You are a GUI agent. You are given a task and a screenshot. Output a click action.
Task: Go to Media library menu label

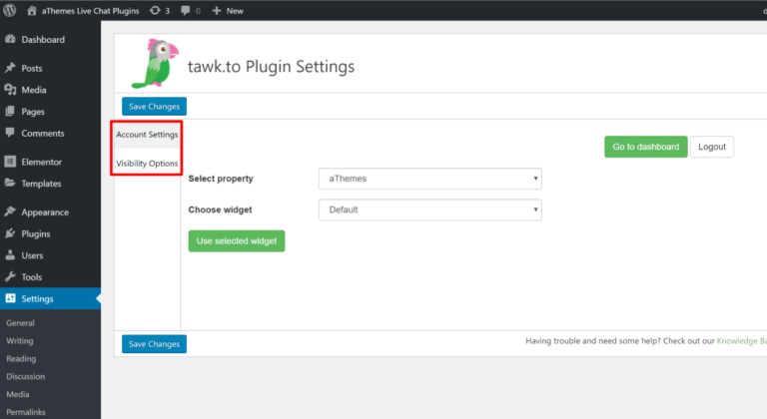[x=34, y=90]
